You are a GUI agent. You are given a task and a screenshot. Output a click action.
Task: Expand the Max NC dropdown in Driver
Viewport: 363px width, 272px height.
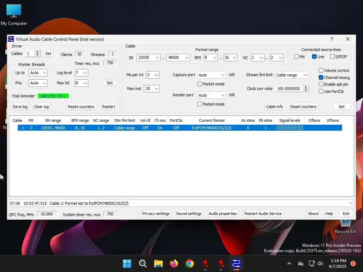(x=82, y=83)
